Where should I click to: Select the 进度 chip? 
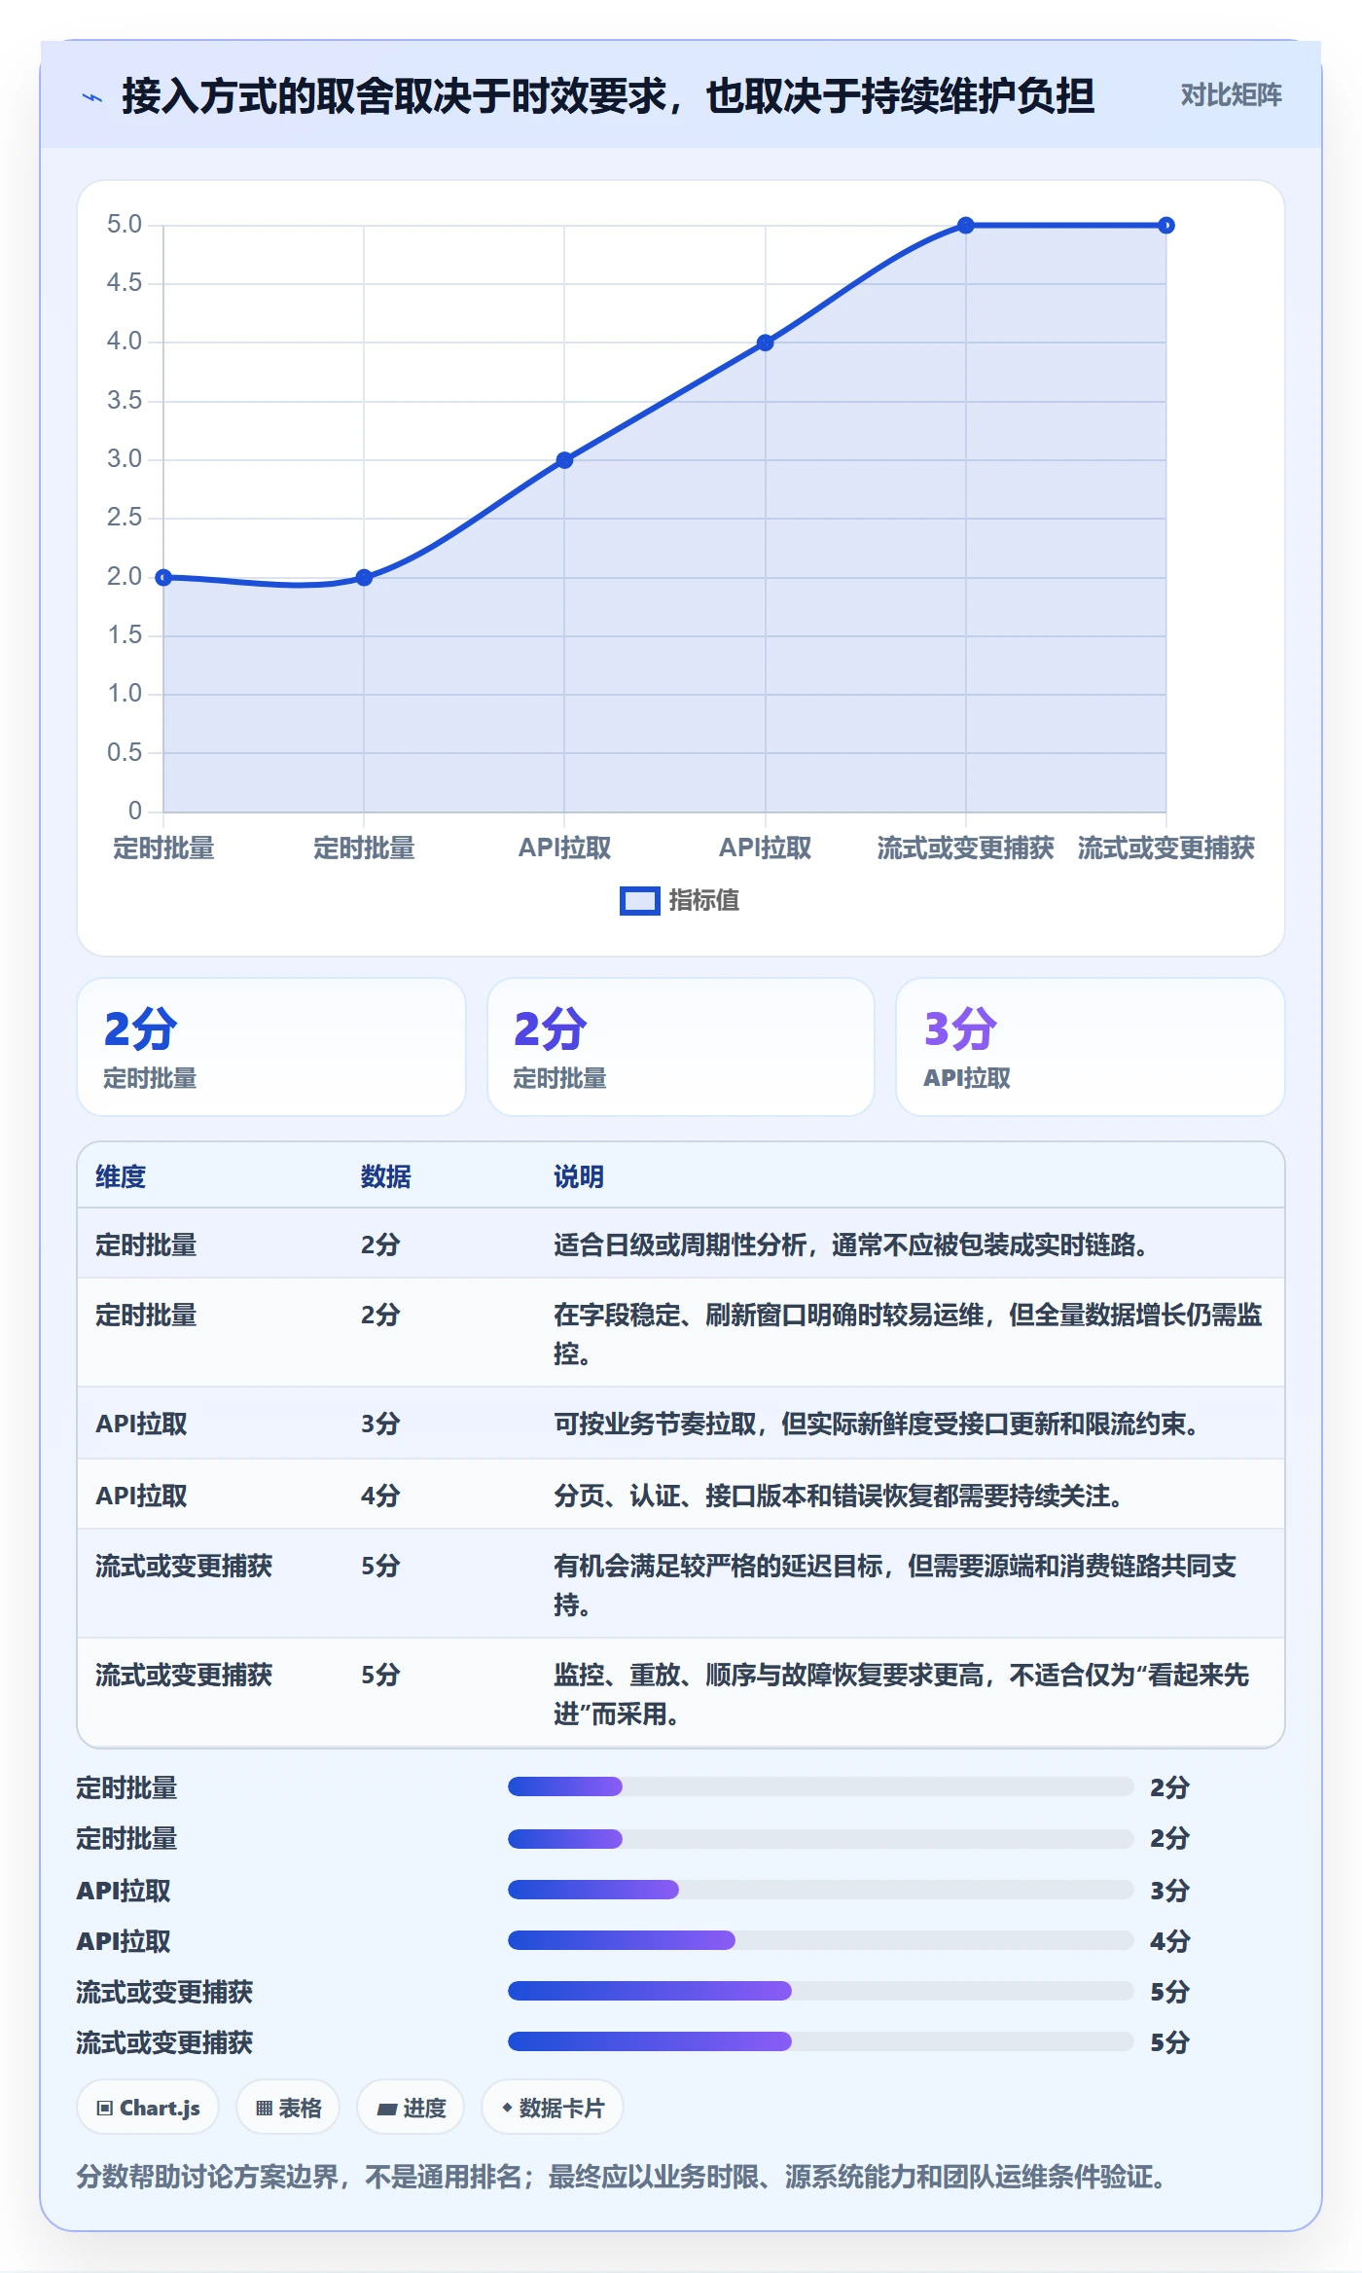coord(411,2108)
